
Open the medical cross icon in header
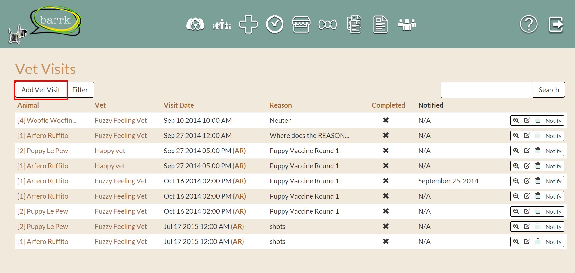point(248,24)
